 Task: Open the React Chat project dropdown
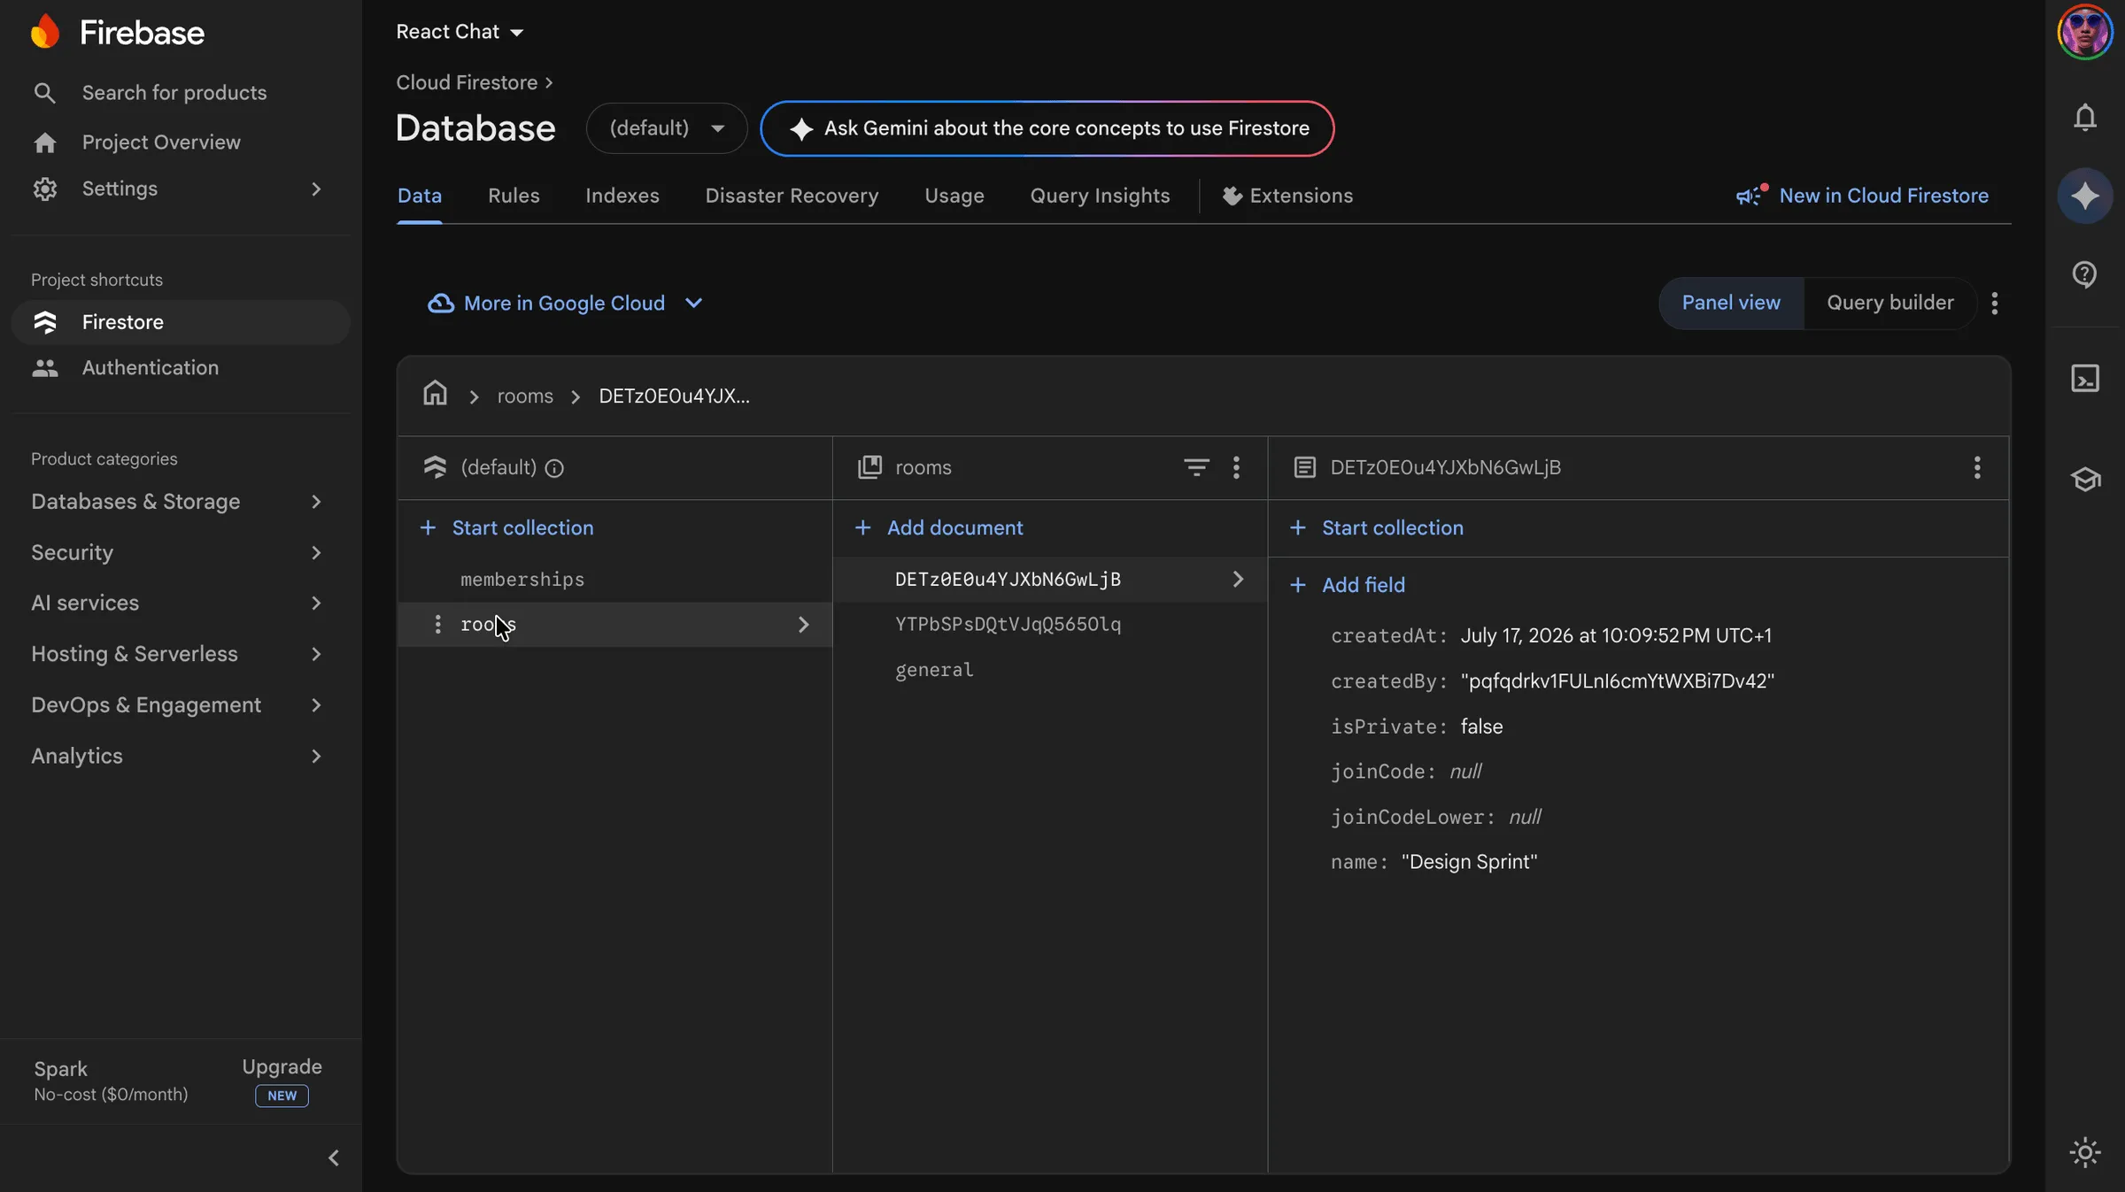(x=460, y=32)
